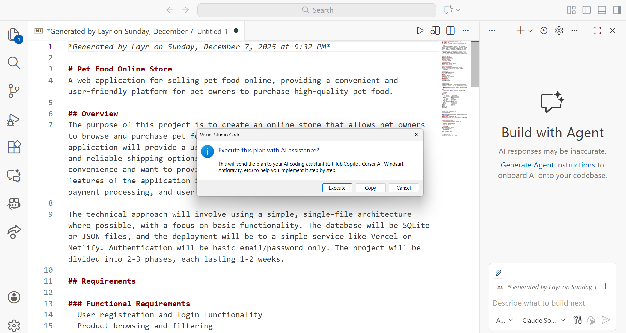The height and width of the screenshot is (333, 626).
Task: Click the '## Requirements' heading line
Action: tap(102, 281)
